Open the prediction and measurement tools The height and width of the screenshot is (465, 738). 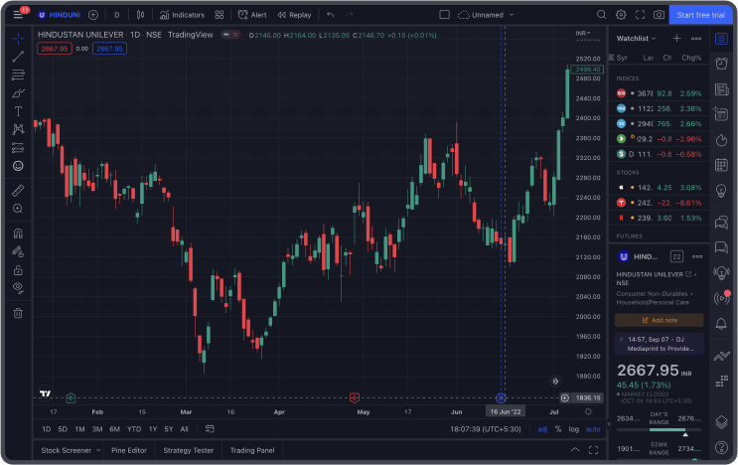pos(18,148)
